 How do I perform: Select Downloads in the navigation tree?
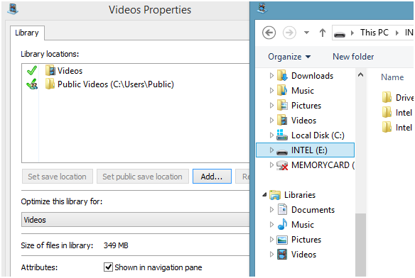click(312, 76)
